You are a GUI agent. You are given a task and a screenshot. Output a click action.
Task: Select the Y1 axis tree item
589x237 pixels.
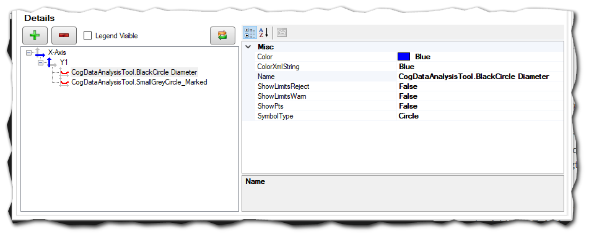pyautogui.click(x=64, y=62)
